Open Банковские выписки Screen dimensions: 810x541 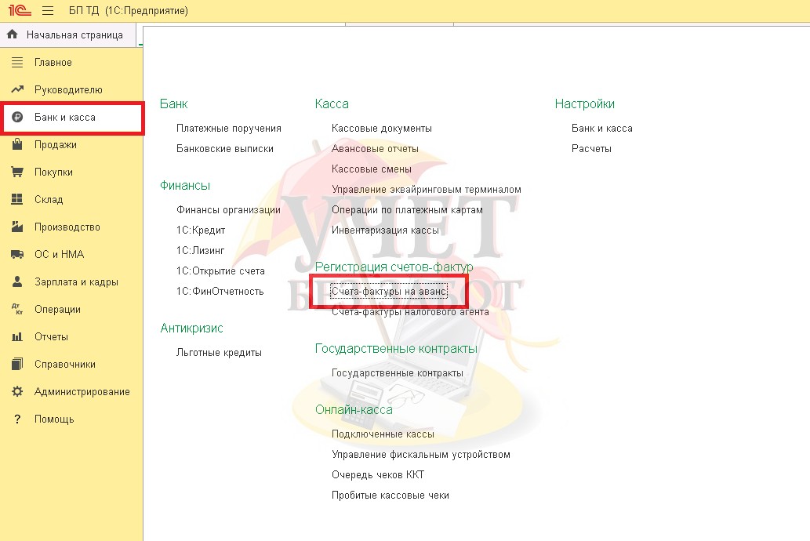pyautogui.click(x=225, y=149)
